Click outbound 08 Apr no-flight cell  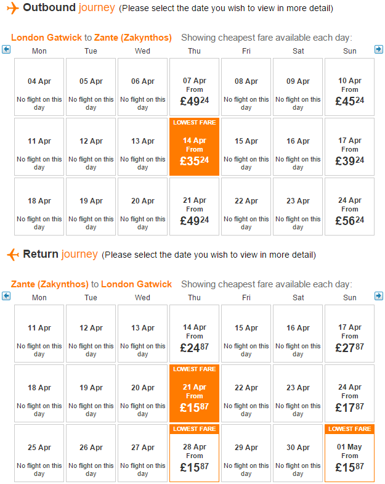(x=246, y=87)
